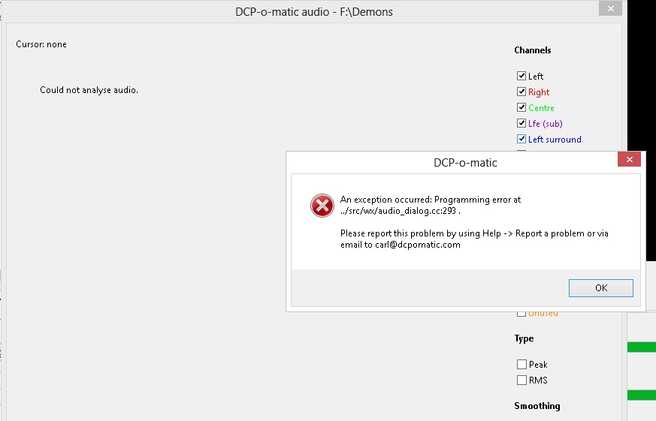
Task: Click the upper green progress bar
Action: coord(642,347)
